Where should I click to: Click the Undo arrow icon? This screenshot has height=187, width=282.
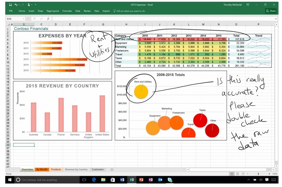click(x=16, y=5)
